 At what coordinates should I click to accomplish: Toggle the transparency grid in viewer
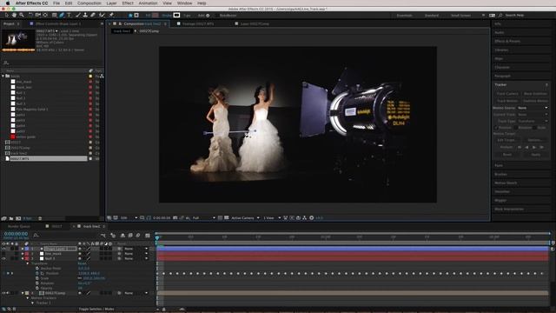click(226, 218)
